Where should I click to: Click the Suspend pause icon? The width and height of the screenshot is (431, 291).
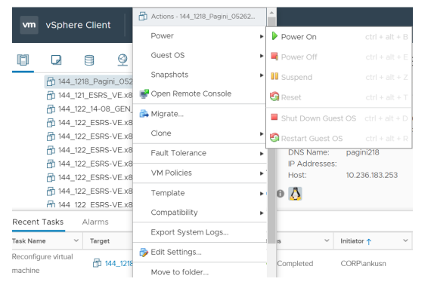click(x=274, y=76)
